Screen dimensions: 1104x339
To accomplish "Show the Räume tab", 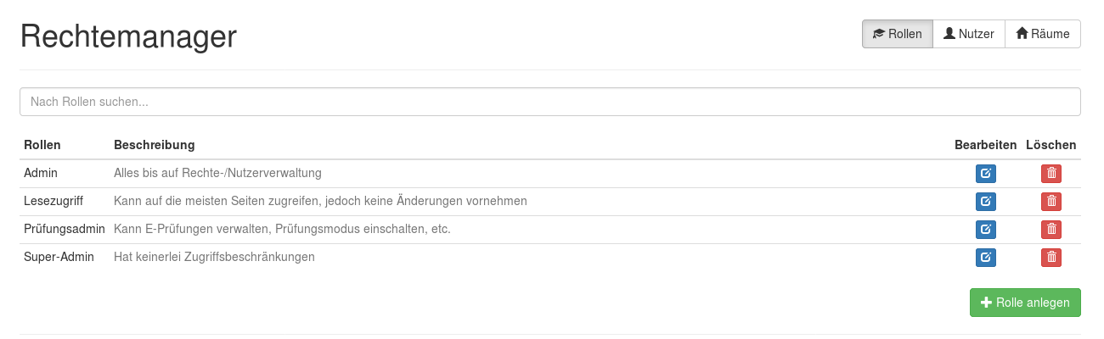I will 1043,34.
